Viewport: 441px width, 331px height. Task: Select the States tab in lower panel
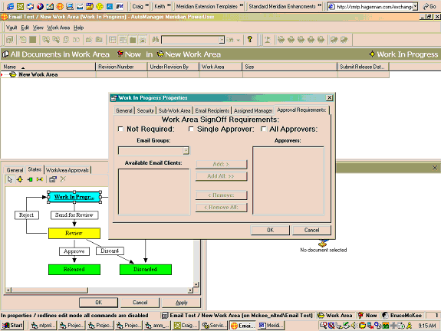pos(35,169)
